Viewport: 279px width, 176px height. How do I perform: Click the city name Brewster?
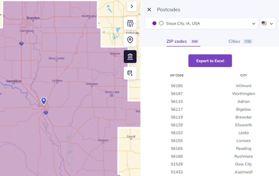(244, 117)
